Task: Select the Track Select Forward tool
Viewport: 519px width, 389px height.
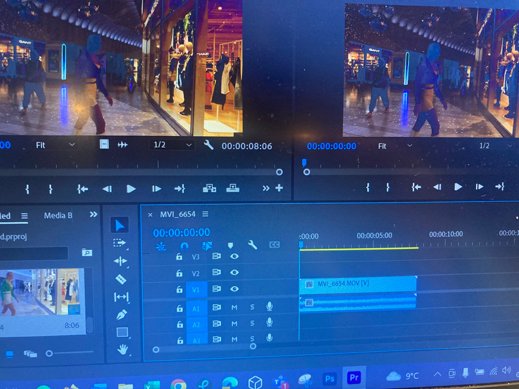Action: click(120, 243)
